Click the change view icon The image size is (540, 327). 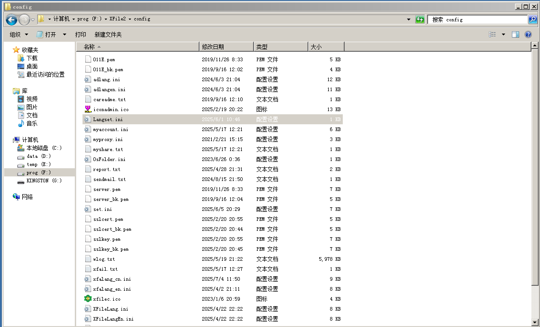pos(492,34)
